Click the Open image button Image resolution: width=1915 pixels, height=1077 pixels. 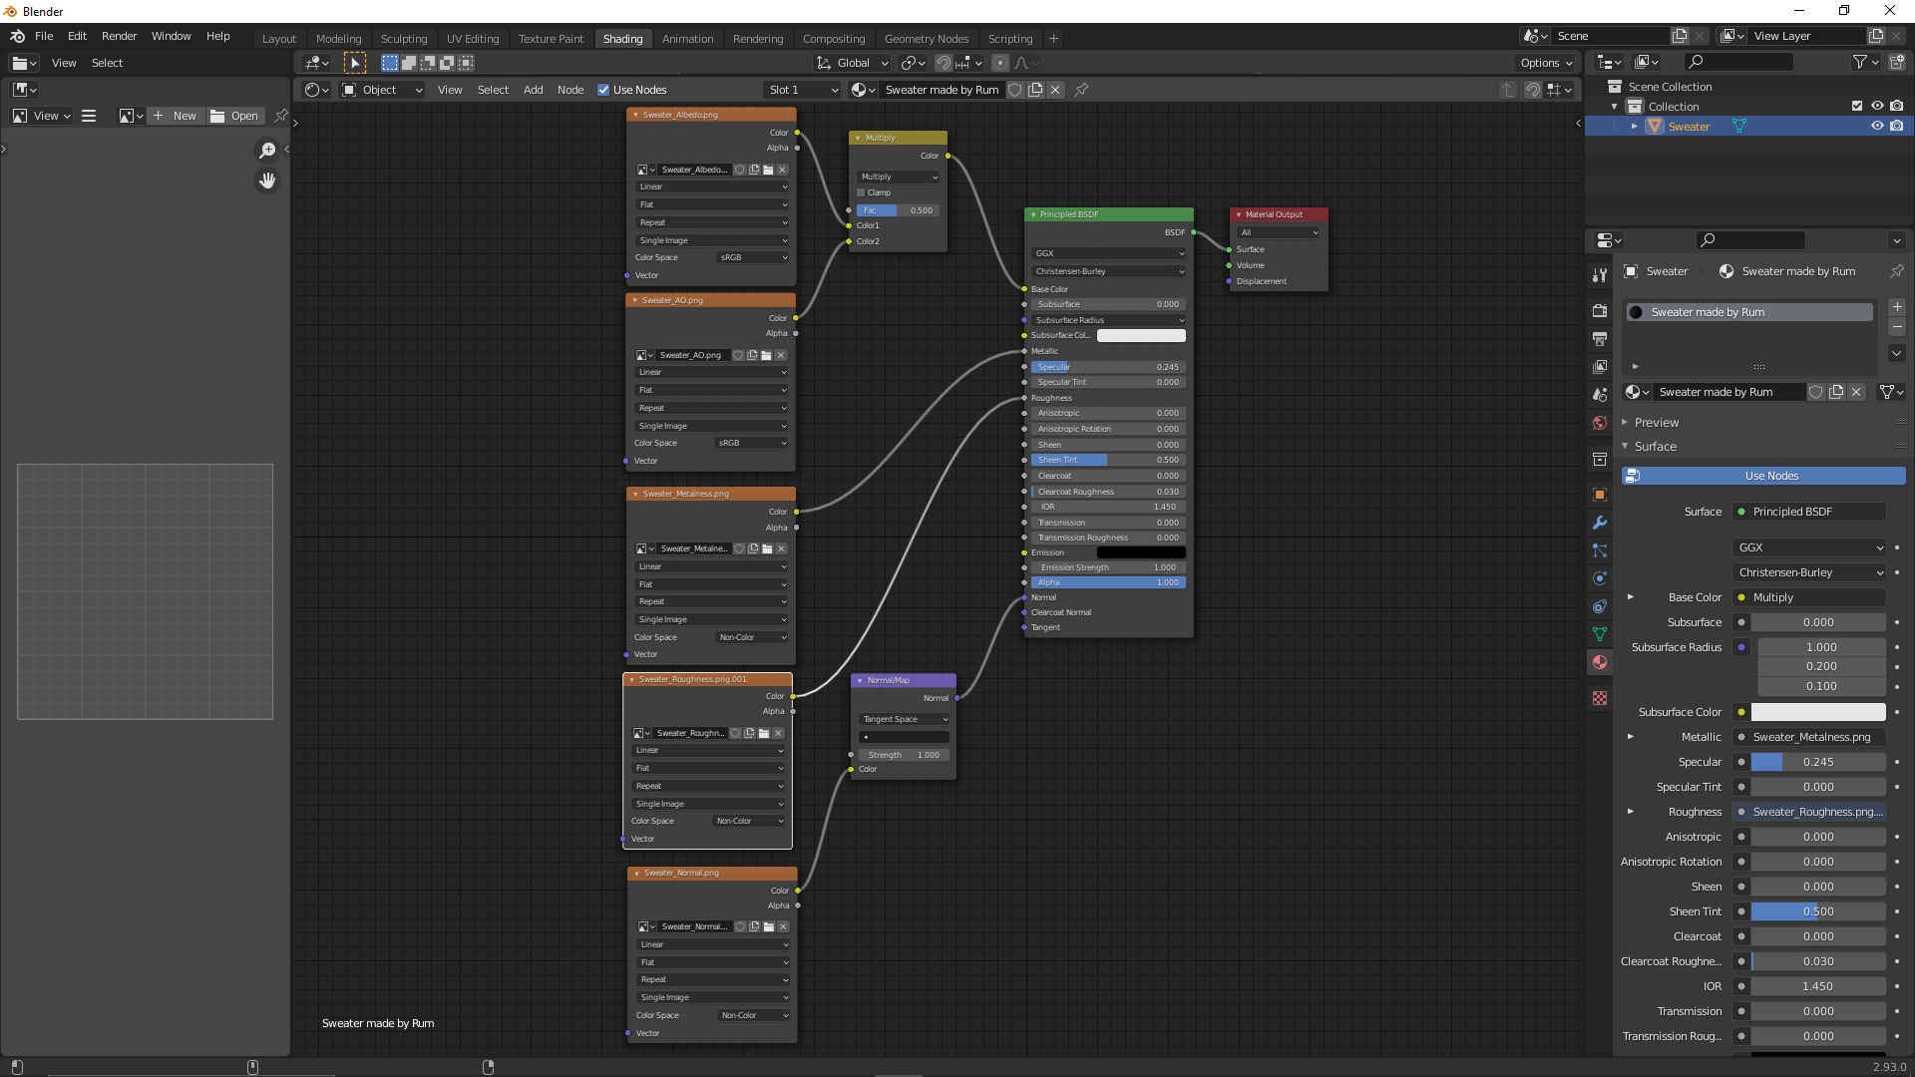point(234,116)
